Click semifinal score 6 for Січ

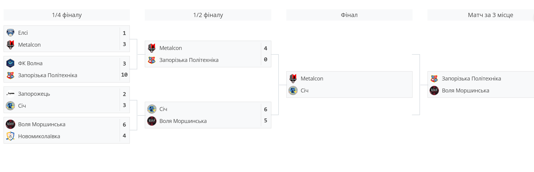click(x=266, y=109)
